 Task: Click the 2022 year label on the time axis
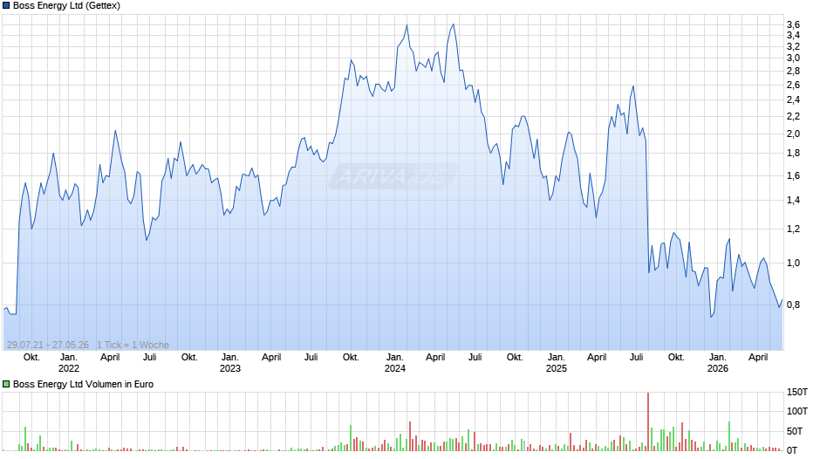coord(69,368)
